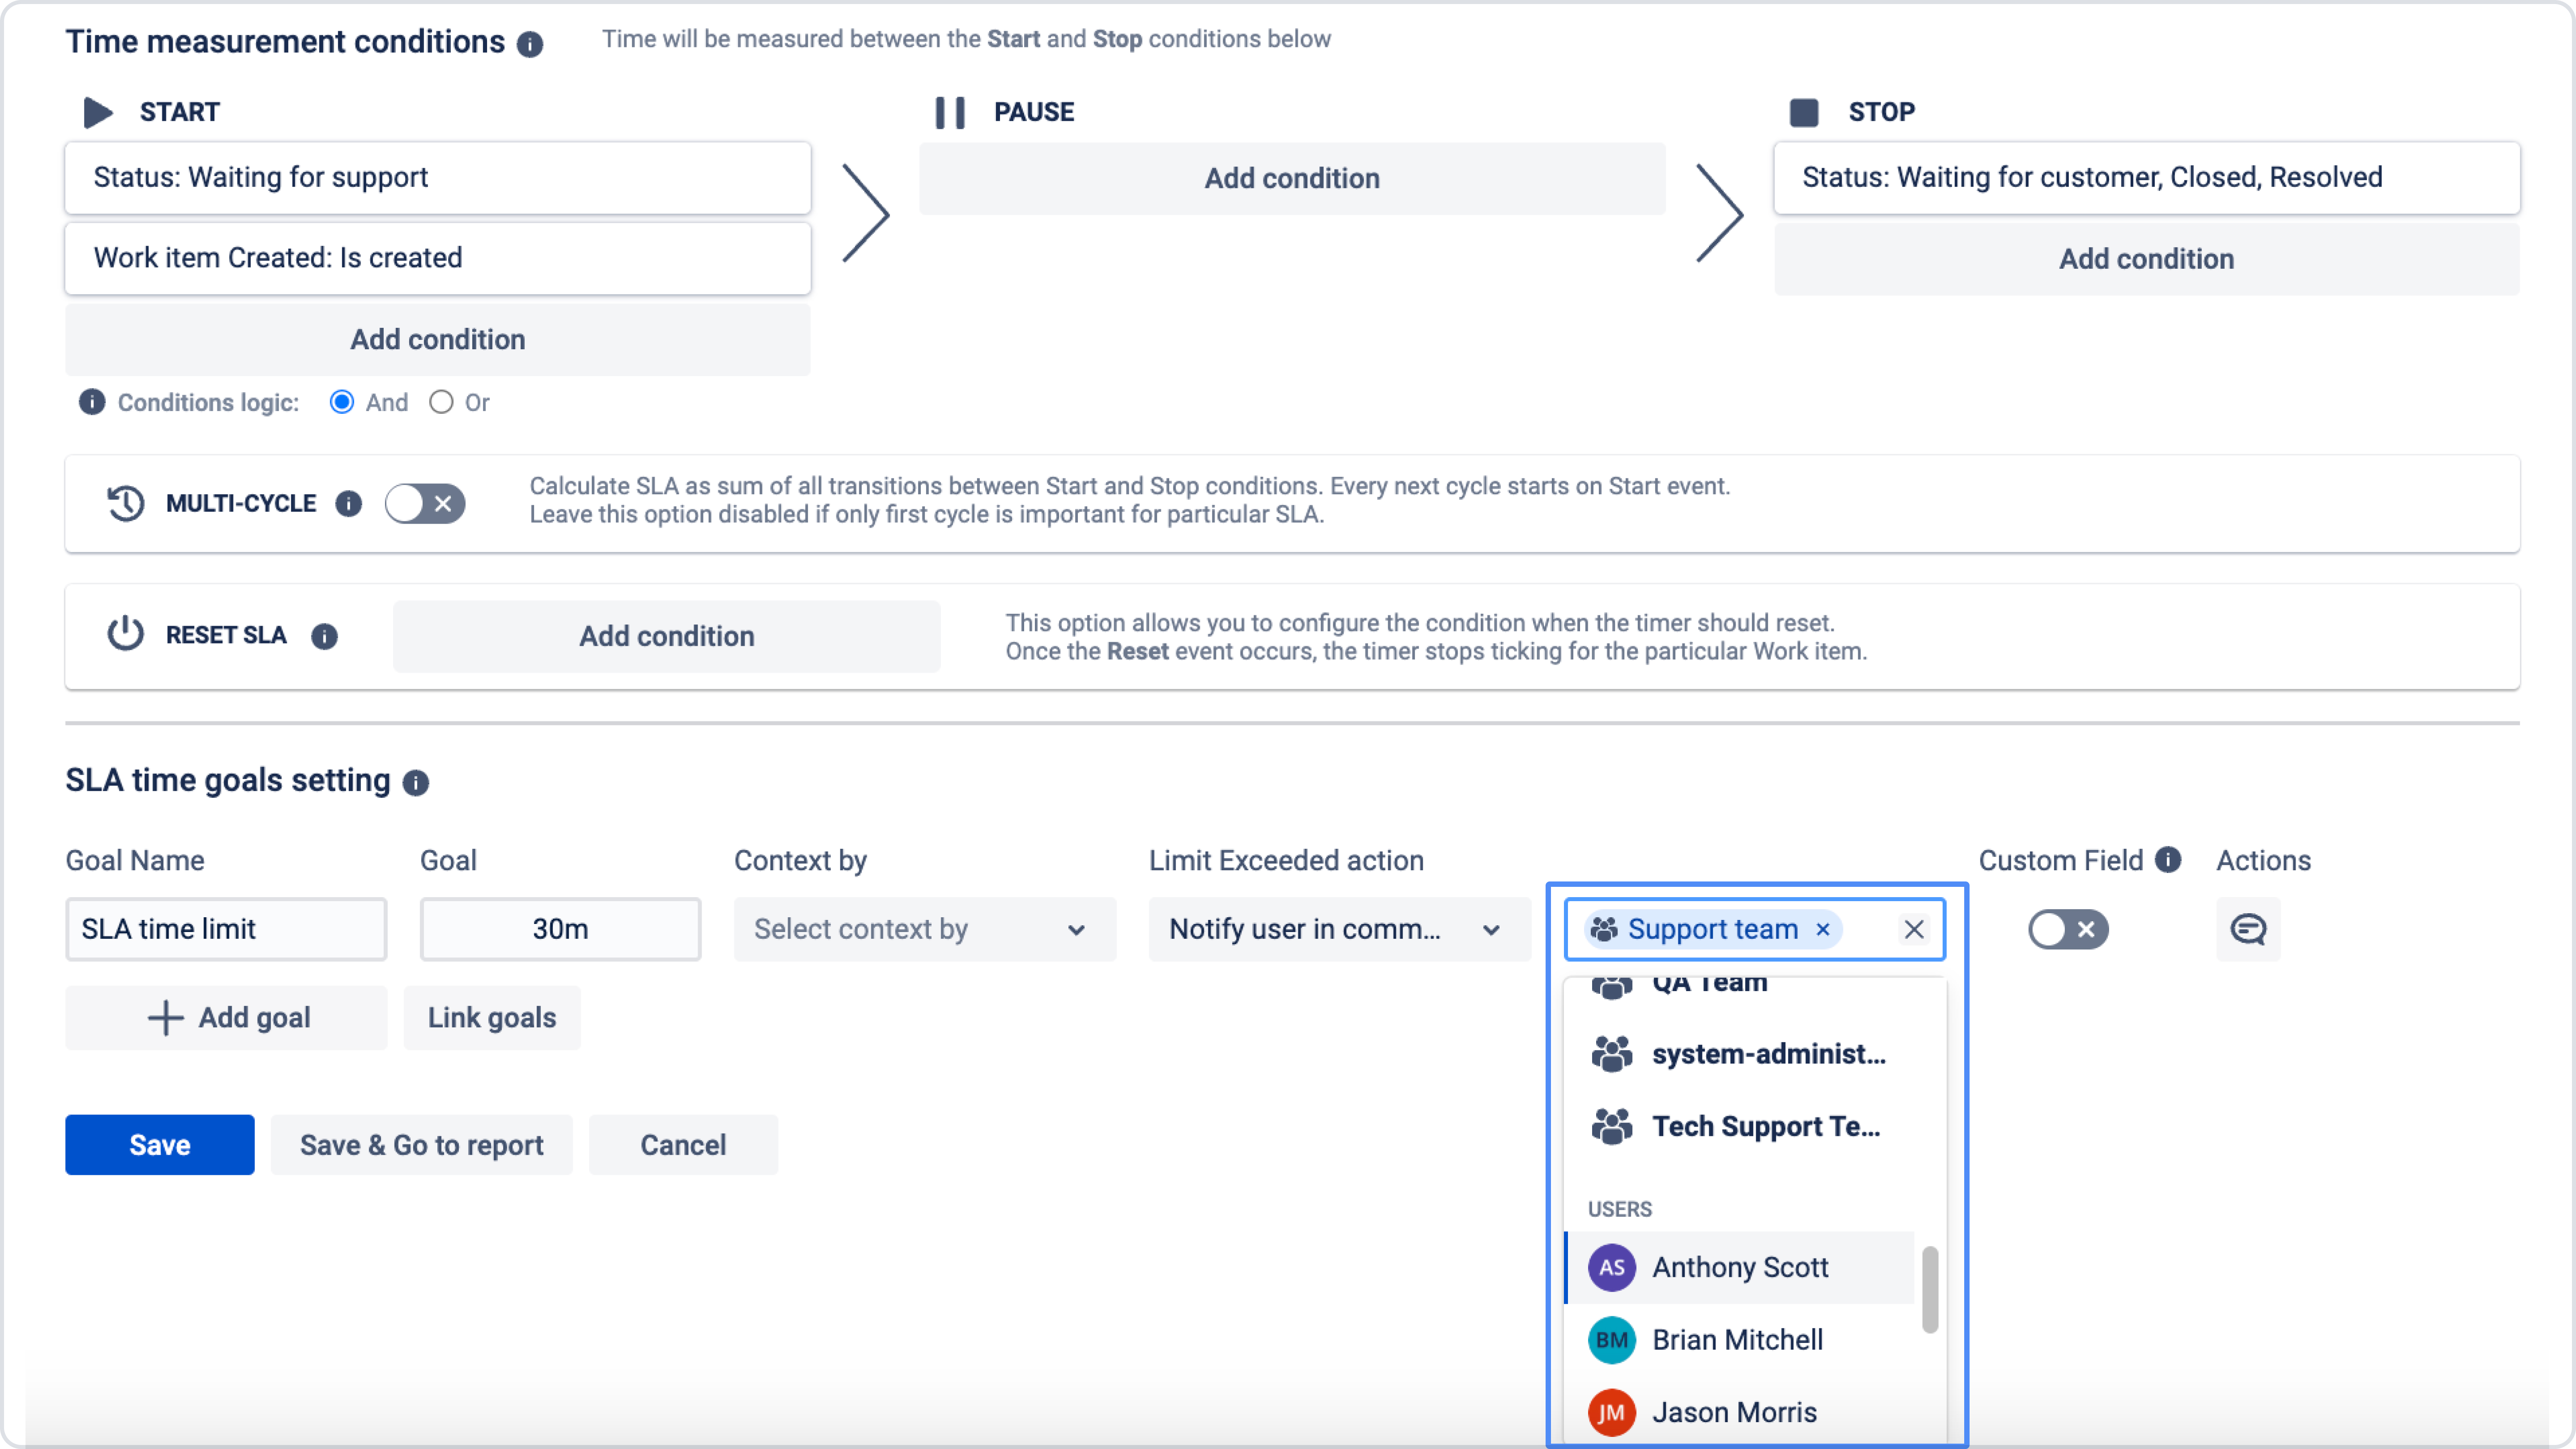Select Tech Support Team group option
The width and height of the screenshot is (2576, 1449).
[1765, 1126]
